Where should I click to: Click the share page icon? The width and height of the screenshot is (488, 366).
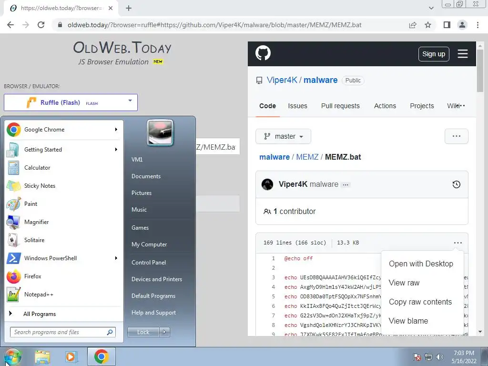[413, 25]
